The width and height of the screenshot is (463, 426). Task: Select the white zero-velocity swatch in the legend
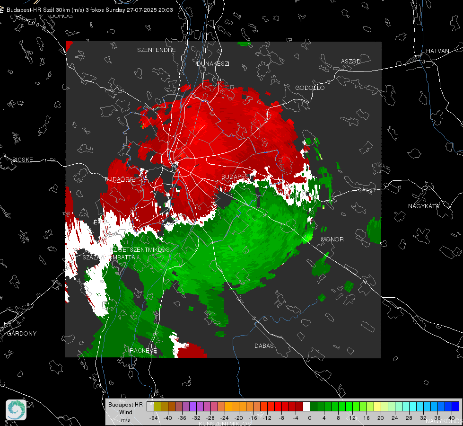point(306,407)
